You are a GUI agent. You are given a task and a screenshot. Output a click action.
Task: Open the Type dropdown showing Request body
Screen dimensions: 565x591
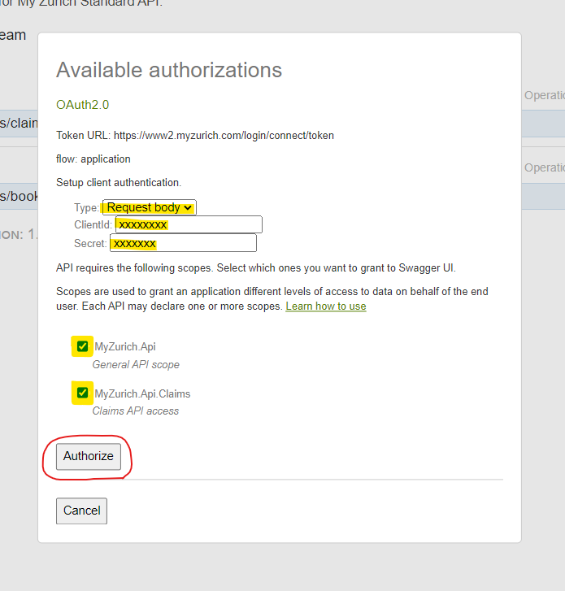150,207
